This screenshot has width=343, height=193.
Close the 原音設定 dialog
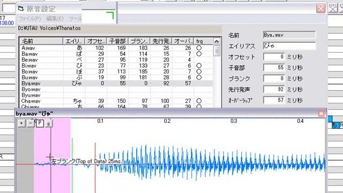[320, 9]
